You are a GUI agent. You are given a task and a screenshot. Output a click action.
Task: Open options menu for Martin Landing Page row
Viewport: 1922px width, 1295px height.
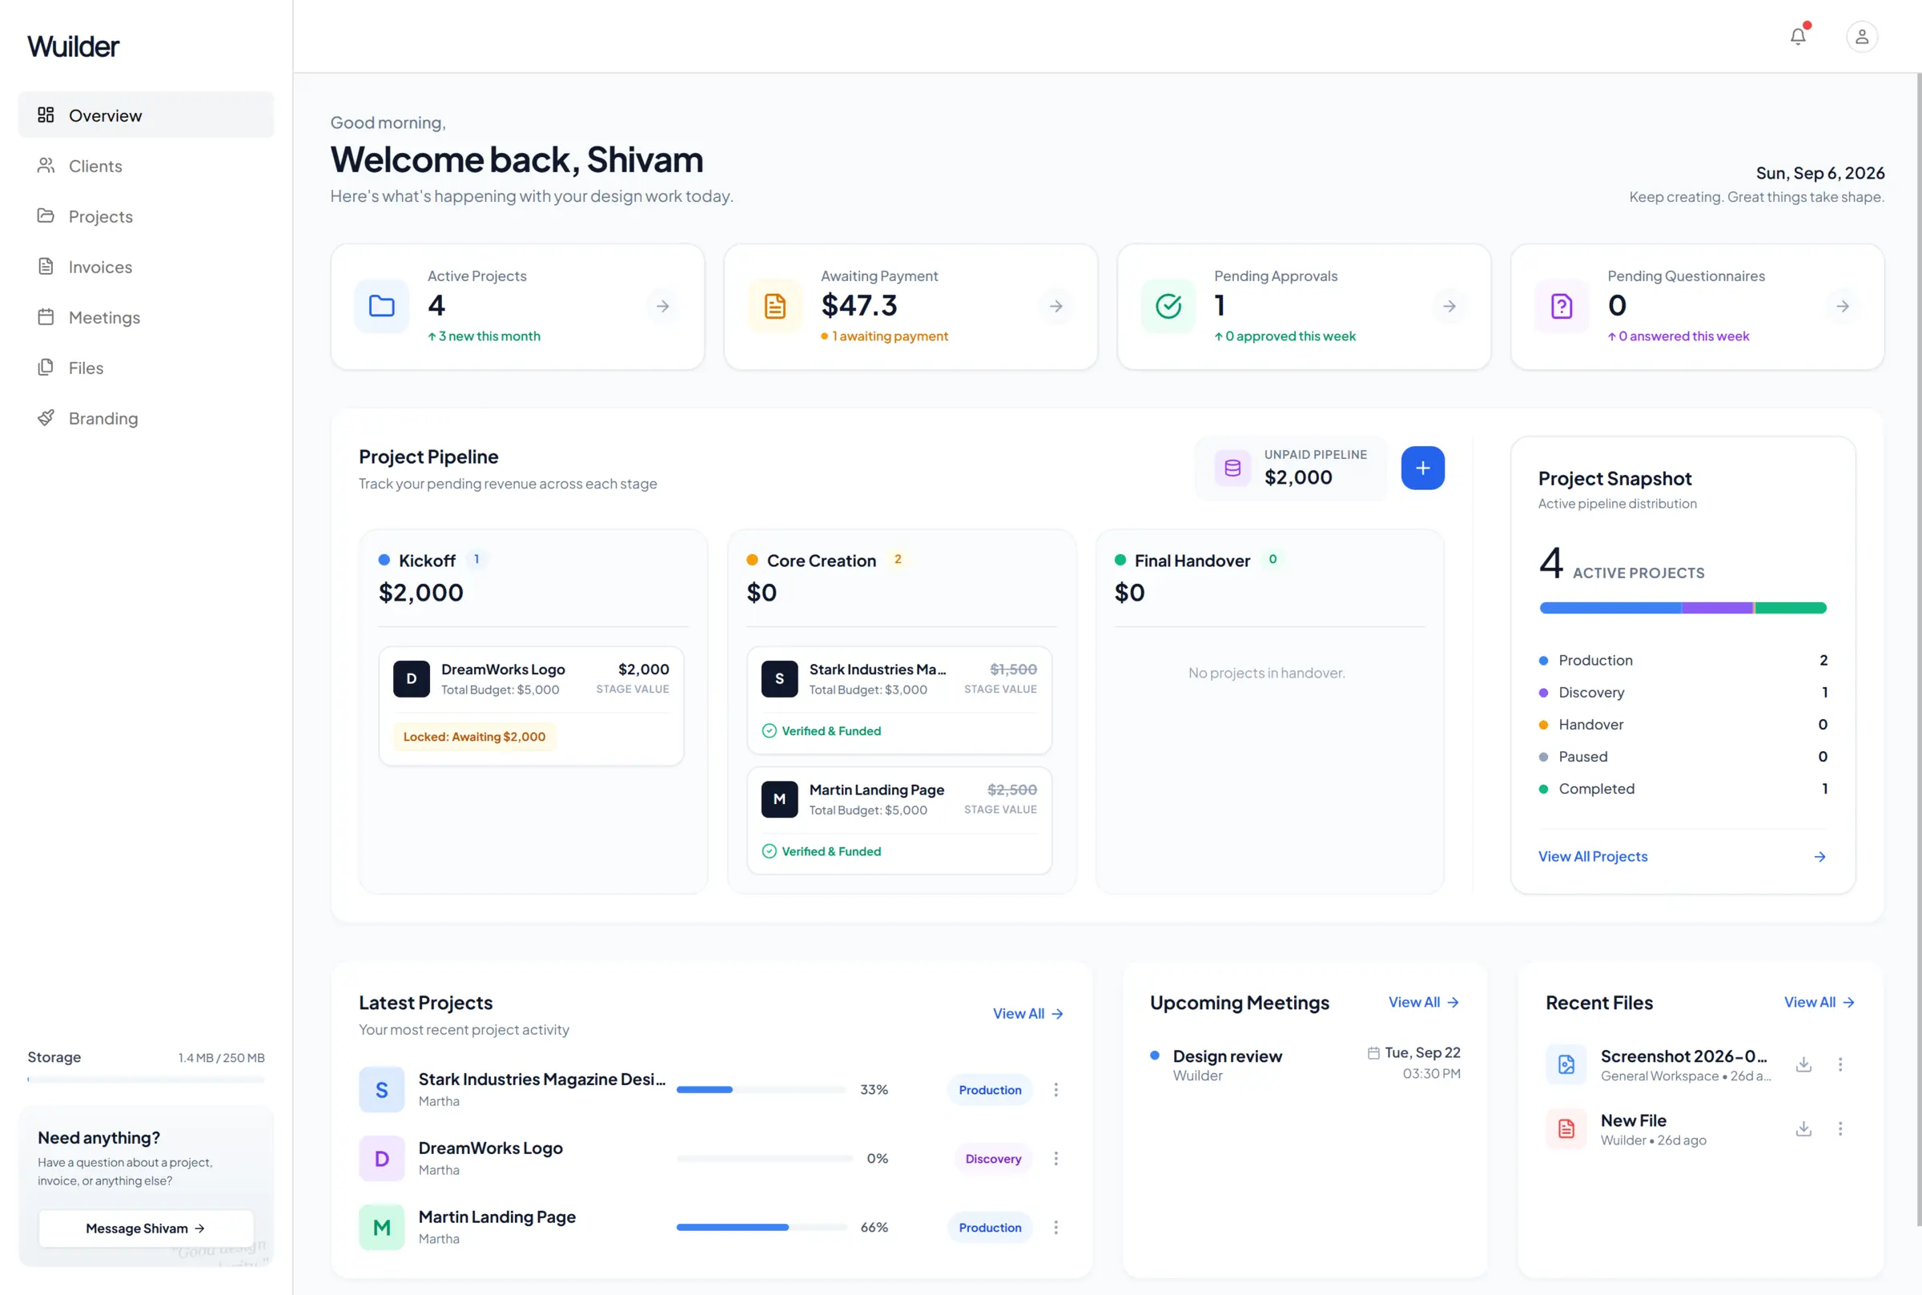[1055, 1228]
